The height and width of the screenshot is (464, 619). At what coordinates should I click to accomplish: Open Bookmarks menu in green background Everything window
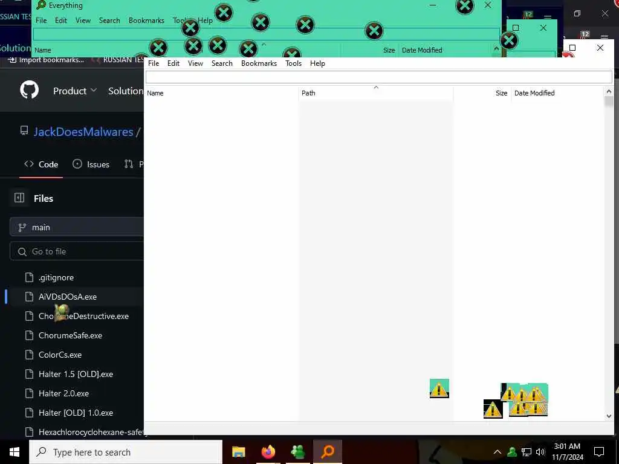click(146, 20)
